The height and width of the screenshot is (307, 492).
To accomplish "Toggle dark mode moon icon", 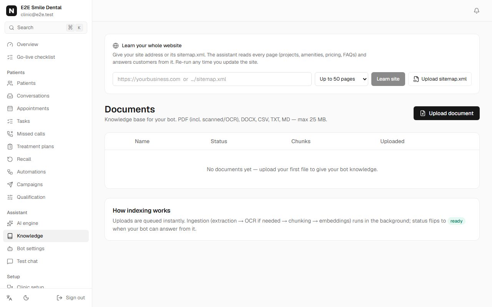I will 26,298.
